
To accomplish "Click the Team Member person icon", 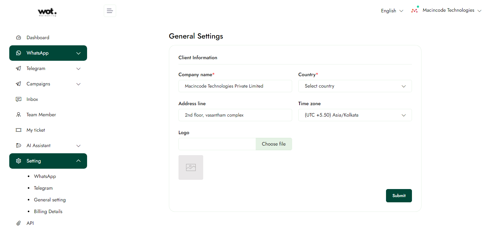I will (19, 115).
